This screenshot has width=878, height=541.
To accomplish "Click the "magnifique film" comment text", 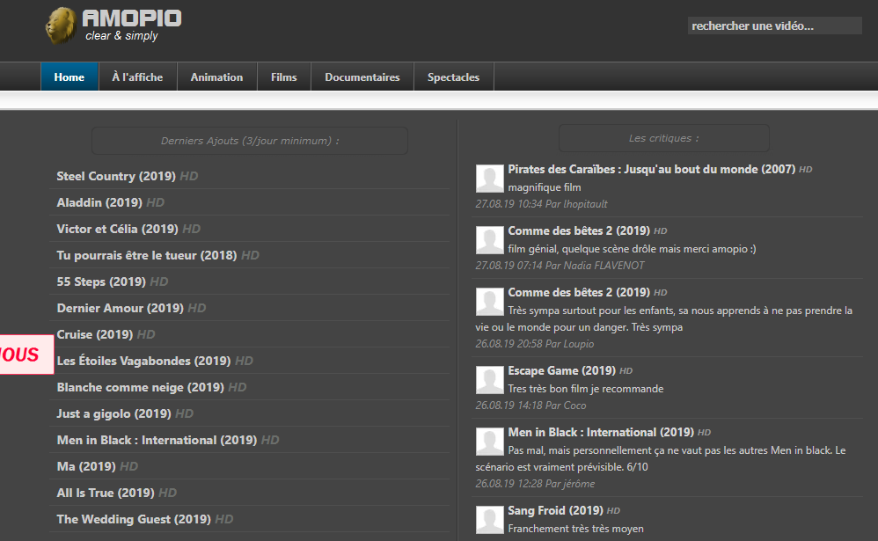I will 545,187.
